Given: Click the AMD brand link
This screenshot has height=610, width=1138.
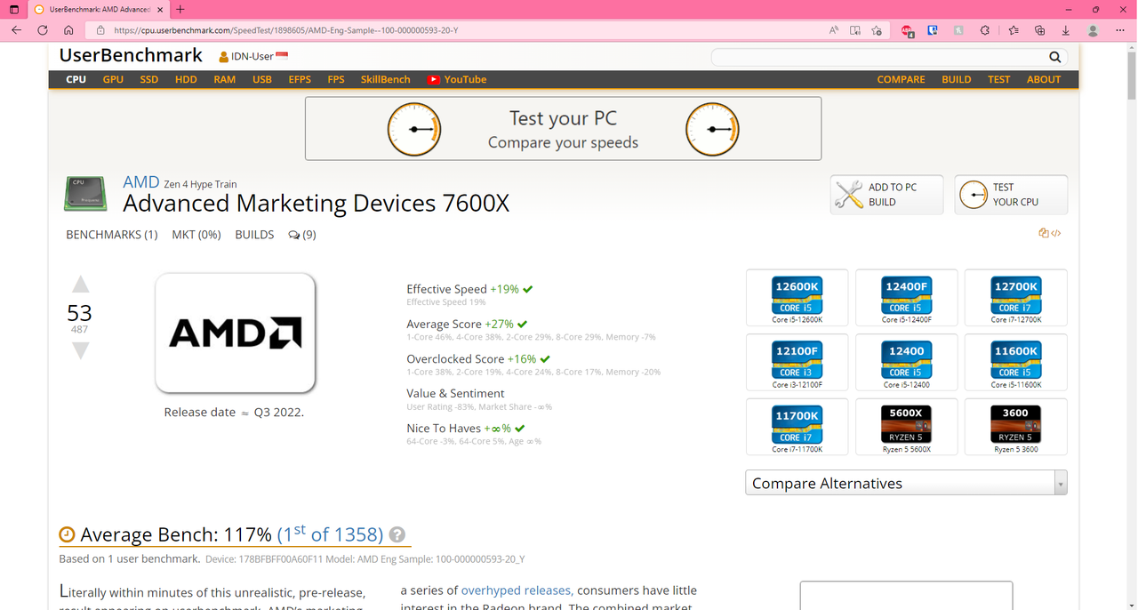Looking at the screenshot, I should 140,182.
